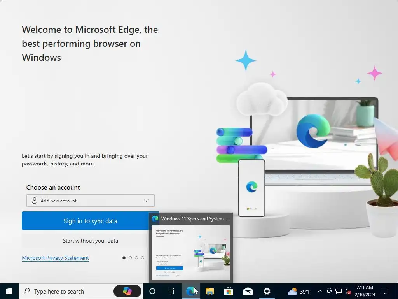Open the Mail app on taskbar
The image size is (398, 299).
click(x=248, y=291)
